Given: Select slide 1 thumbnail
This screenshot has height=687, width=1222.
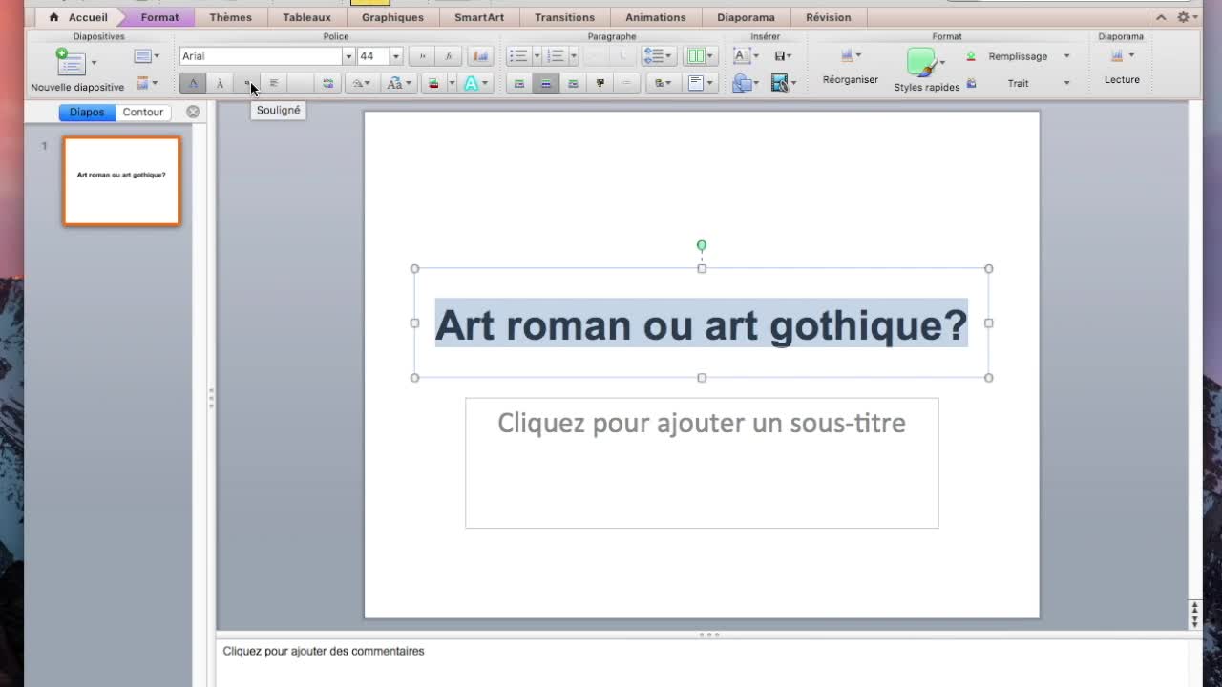Looking at the screenshot, I should 122,181.
